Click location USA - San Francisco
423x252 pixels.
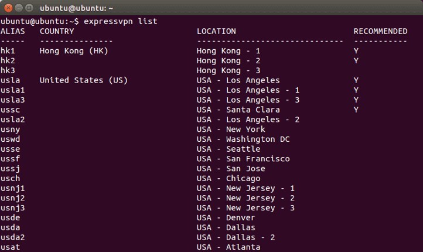[243, 159]
